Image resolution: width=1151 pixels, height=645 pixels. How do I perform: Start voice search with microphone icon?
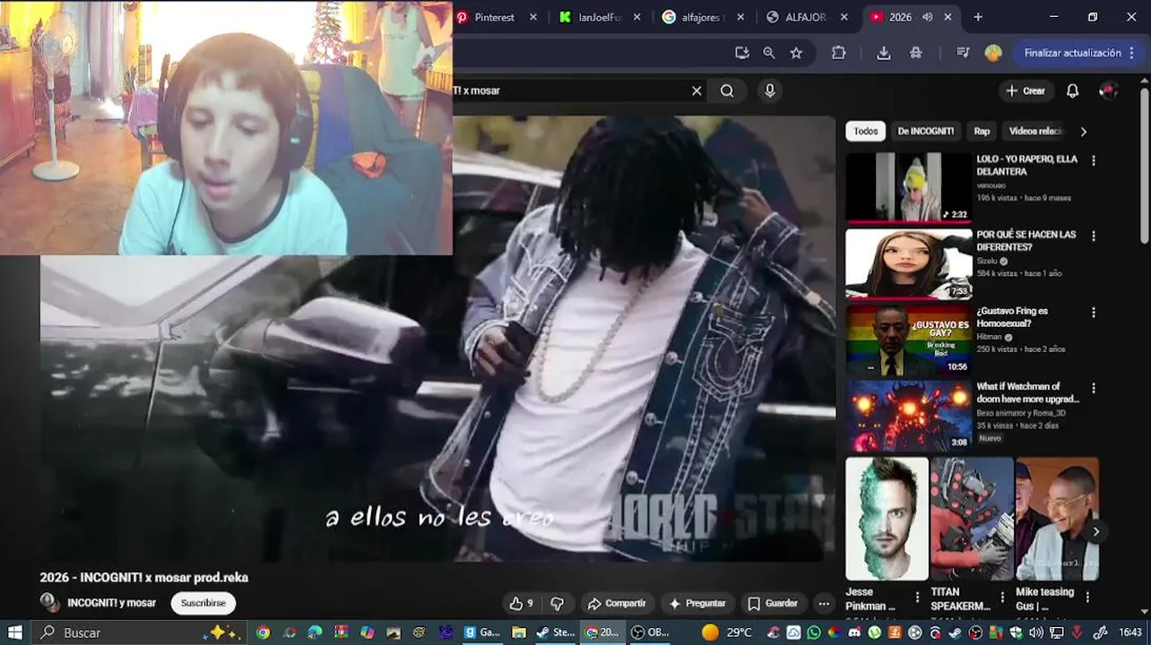769,90
